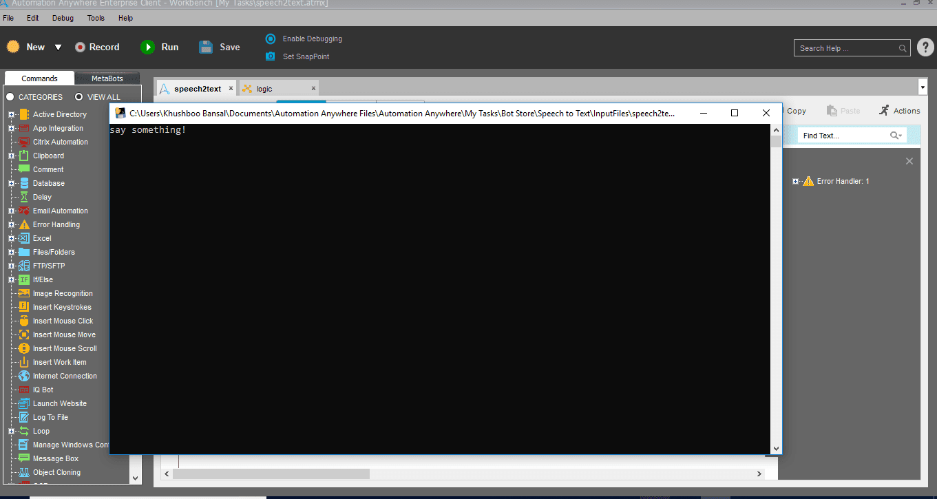Toggle Enable Debugging option
The width and height of the screenshot is (937, 499).
(x=304, y=39)
